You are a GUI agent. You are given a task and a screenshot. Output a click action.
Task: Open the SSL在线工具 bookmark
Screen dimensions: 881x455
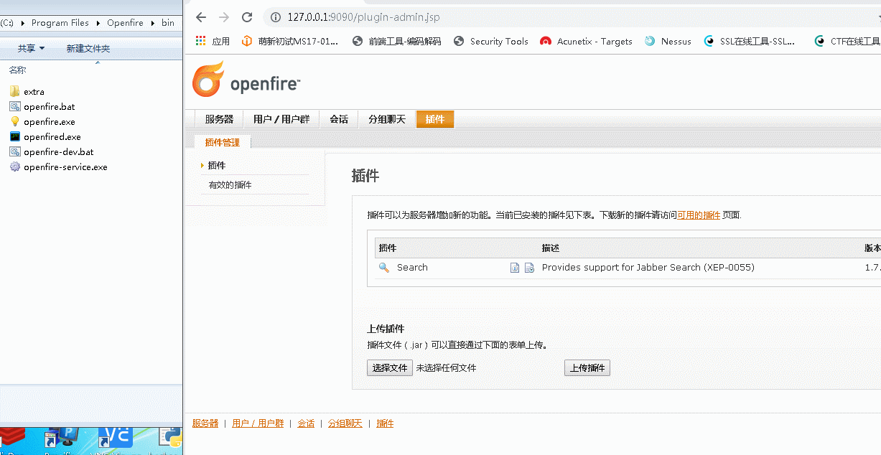750,42
